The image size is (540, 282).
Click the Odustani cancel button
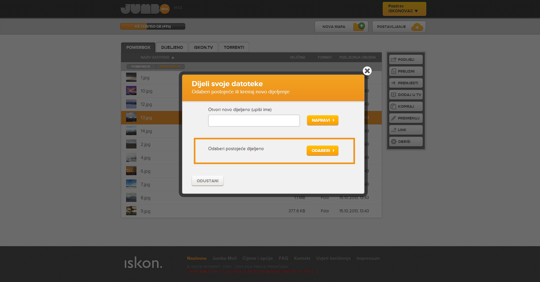coord(207,181)
